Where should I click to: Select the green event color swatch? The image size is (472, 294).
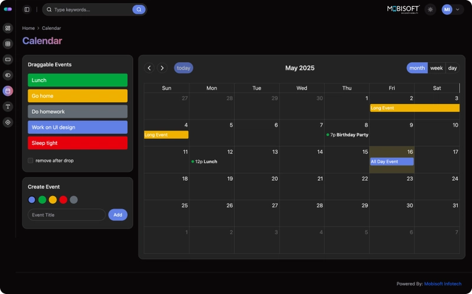click(42, 200)
